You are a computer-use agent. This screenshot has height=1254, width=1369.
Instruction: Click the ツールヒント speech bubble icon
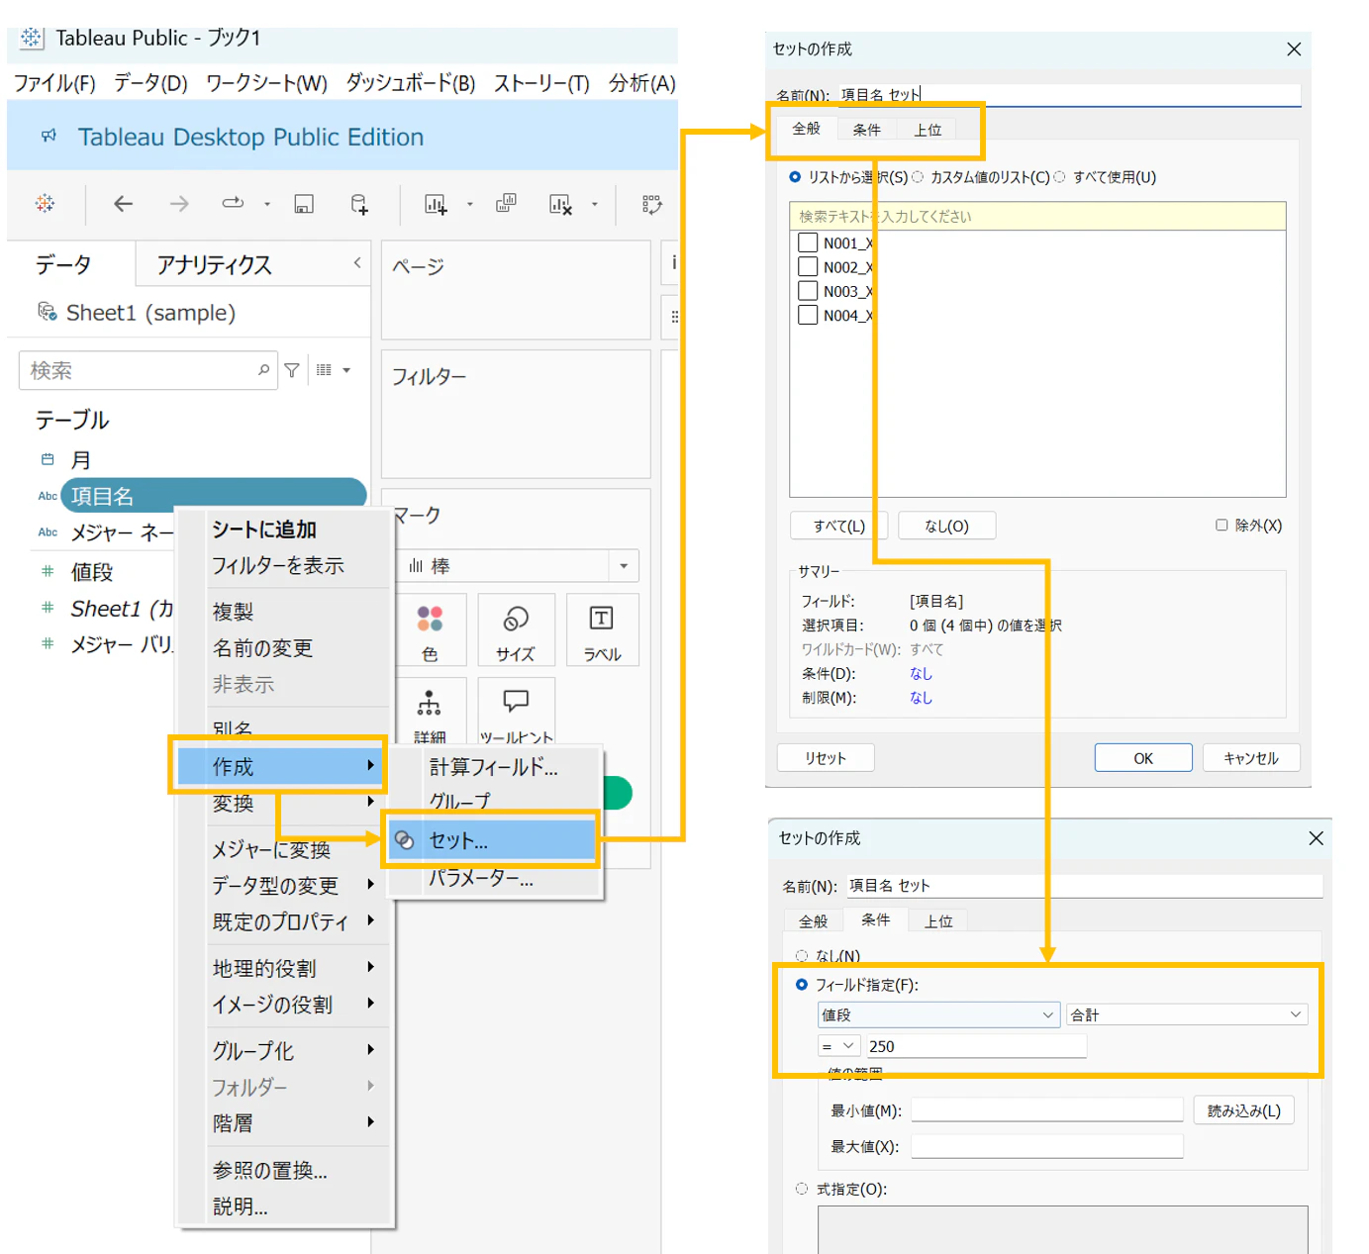[x=516, y=702]
